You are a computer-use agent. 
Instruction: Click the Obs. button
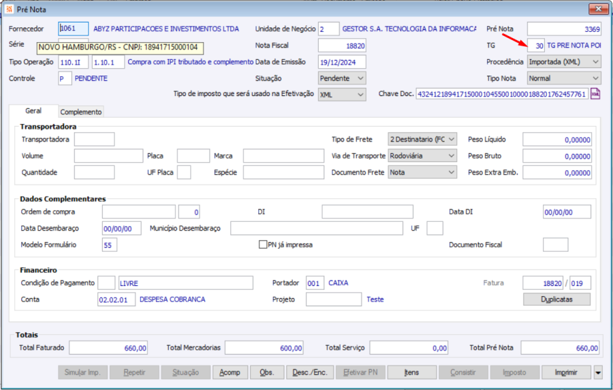point(267,372)
